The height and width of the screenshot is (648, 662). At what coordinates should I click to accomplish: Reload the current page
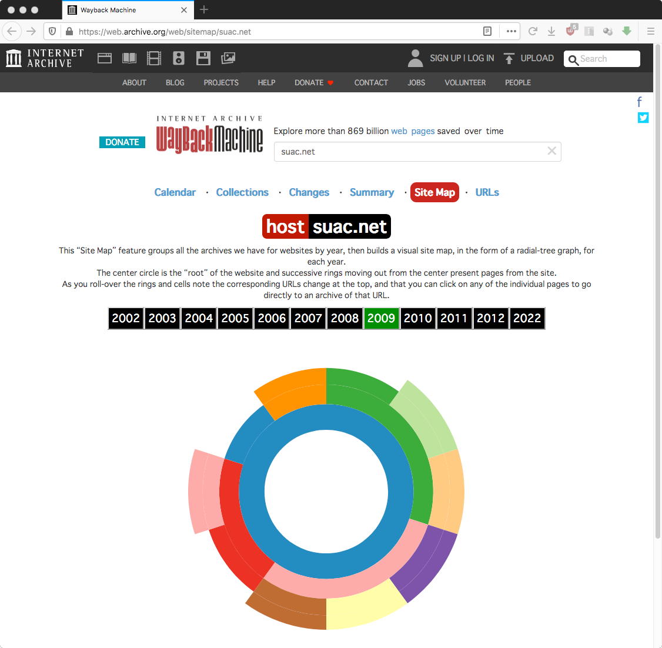533,31
